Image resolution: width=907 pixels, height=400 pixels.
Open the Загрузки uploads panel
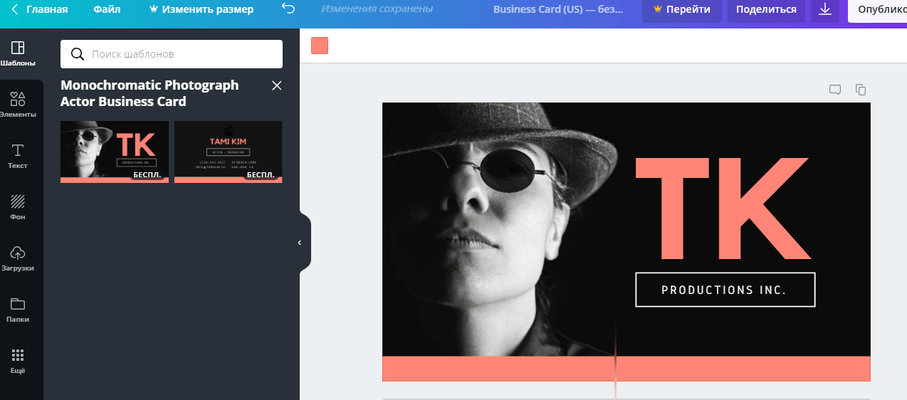pos(18,258)
